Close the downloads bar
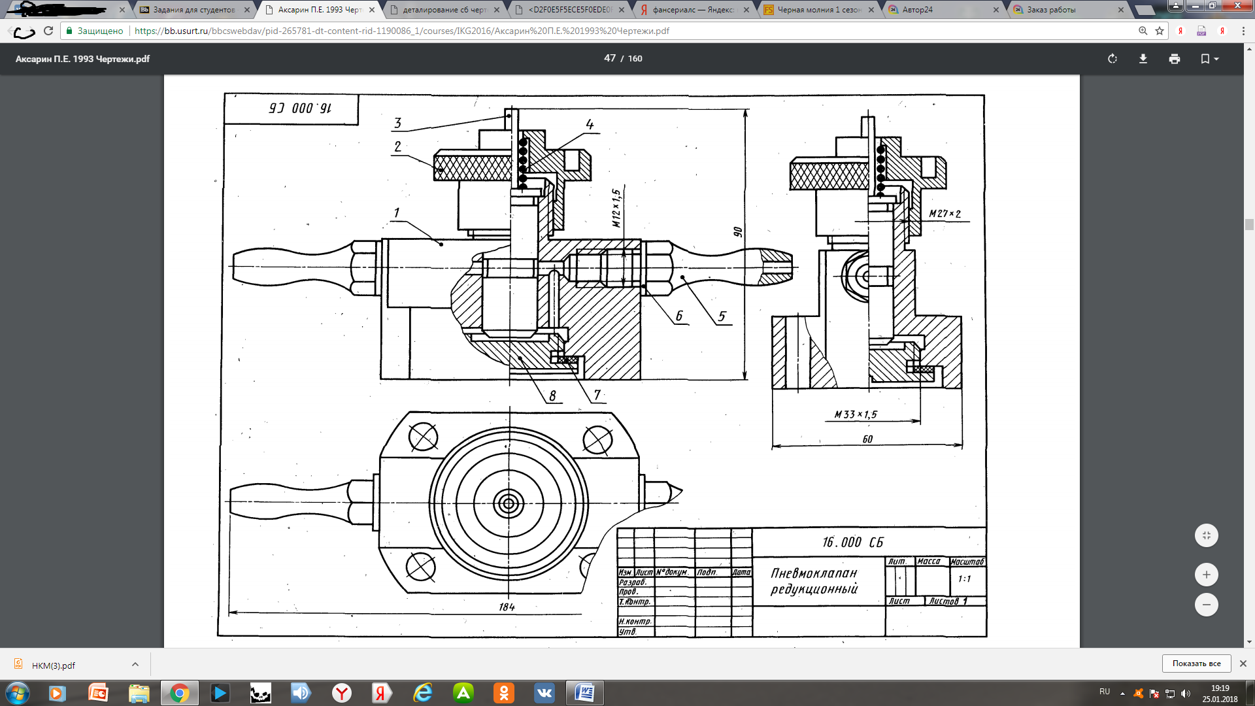1255x706 pixels. coord(1243,664)
